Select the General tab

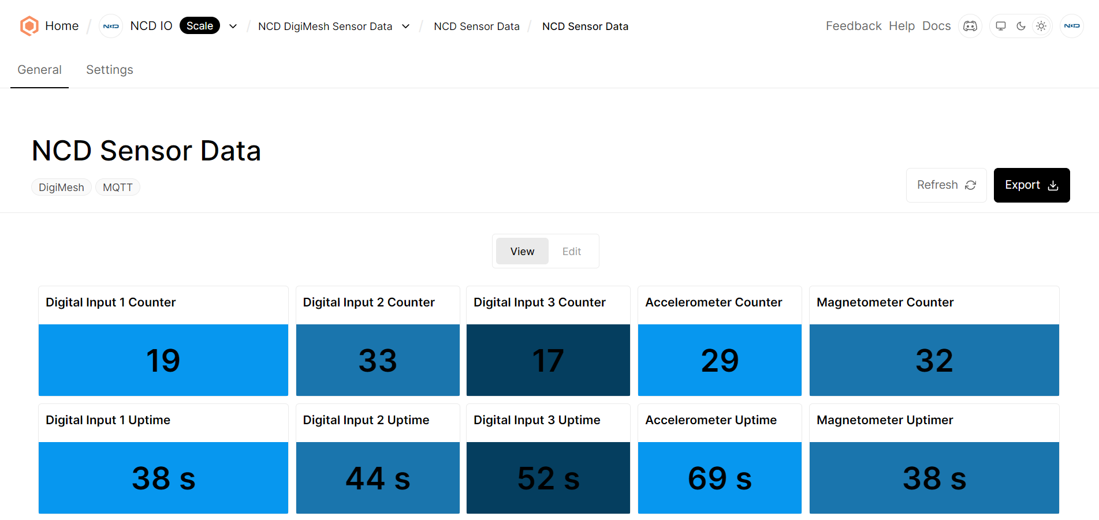point(39,69)
